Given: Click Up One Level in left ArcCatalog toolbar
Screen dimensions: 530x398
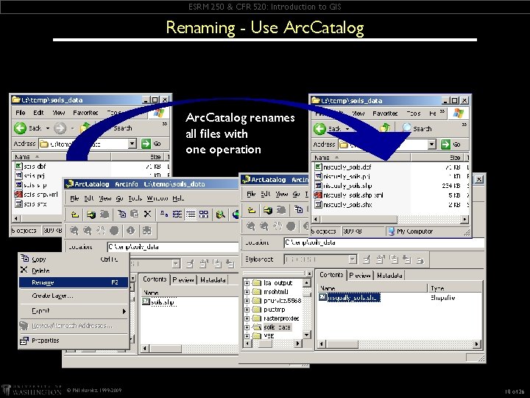Looking at the screenshot, I should 75,214.
